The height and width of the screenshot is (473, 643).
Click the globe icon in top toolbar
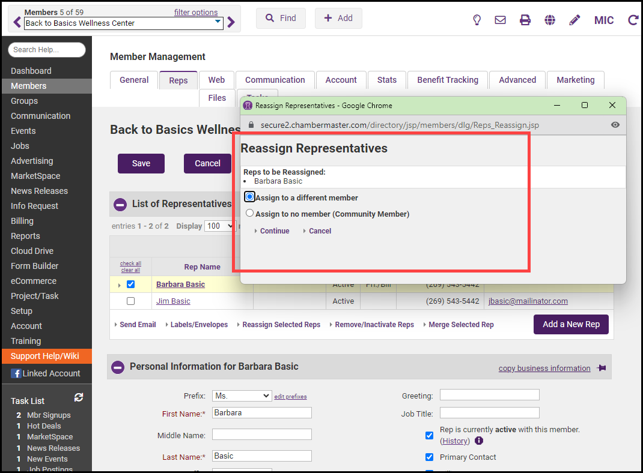pyautogui.click(x=550, y=20)
